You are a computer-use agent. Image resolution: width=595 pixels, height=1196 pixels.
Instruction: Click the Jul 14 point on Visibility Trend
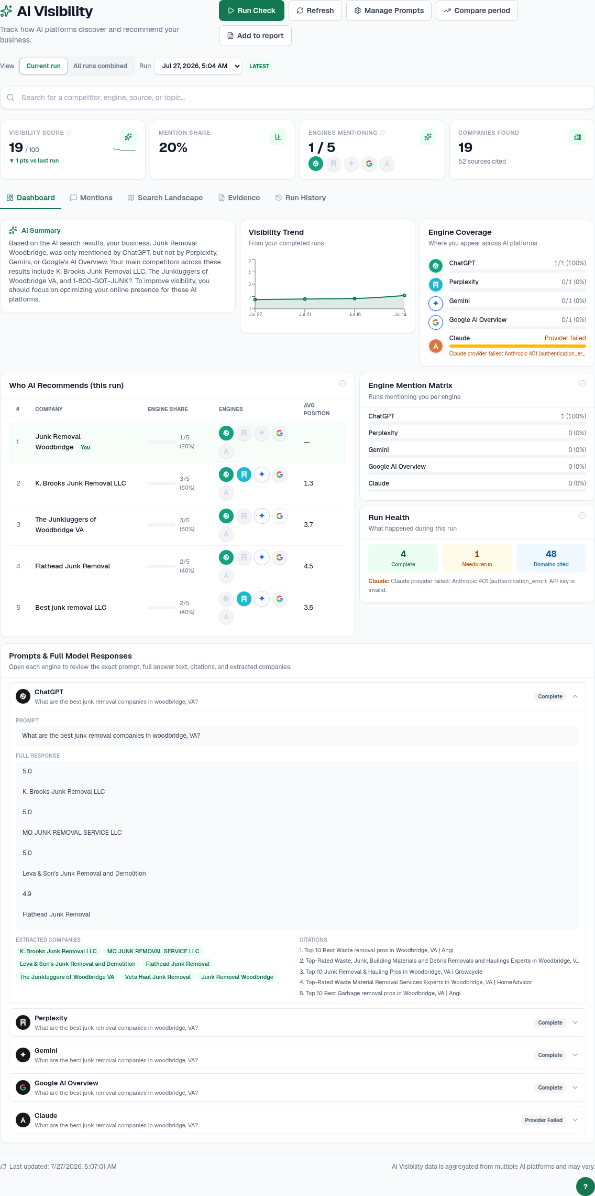404,296
